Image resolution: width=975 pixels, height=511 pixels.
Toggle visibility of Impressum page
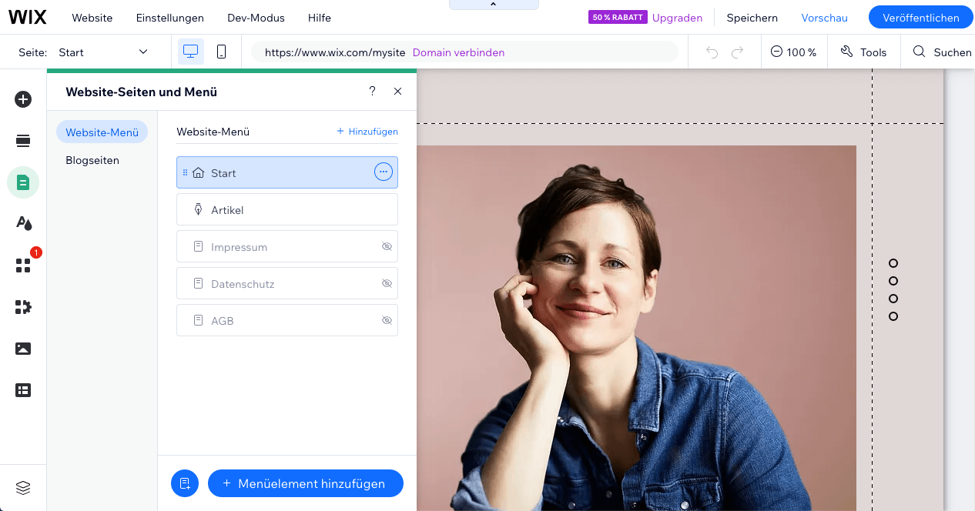pyautogui.click(x=387, y=246)
